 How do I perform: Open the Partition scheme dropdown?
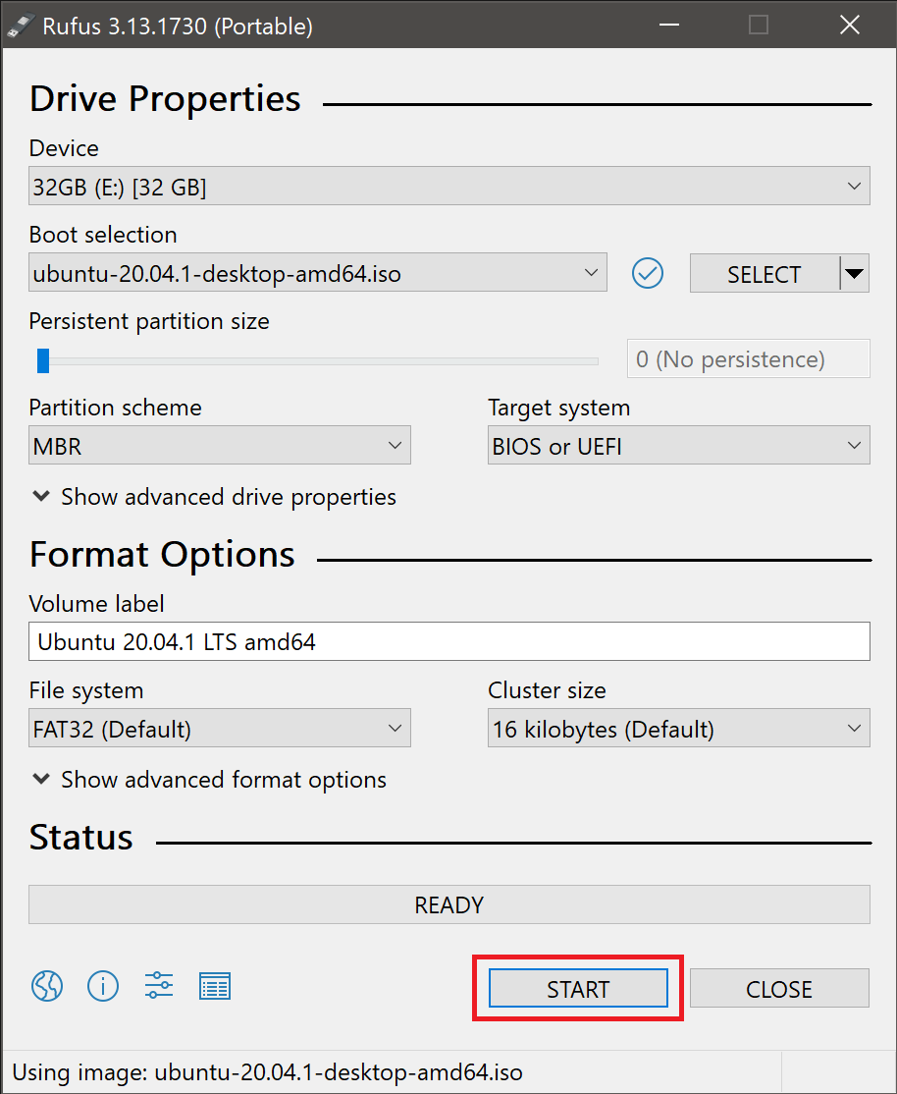(219, 447)
